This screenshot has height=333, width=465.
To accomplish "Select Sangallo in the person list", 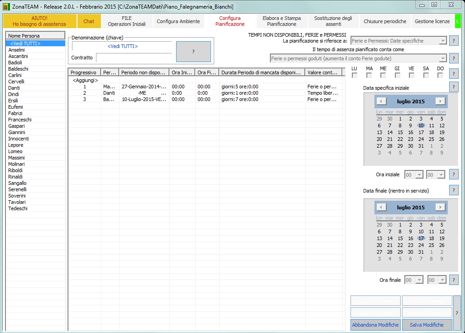I will [35, 183].
